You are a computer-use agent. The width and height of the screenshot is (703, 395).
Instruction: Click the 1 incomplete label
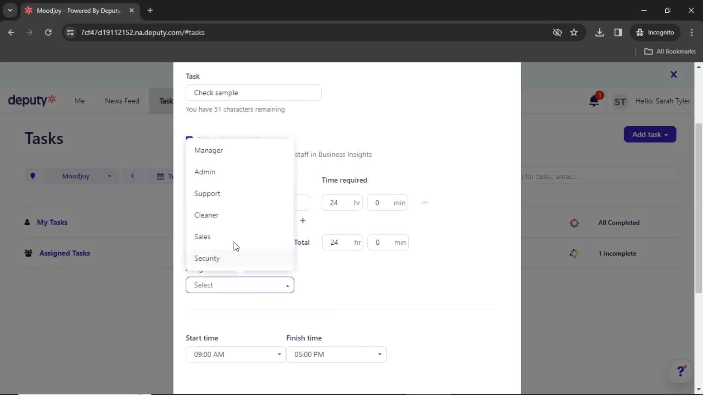coord(617,253)
